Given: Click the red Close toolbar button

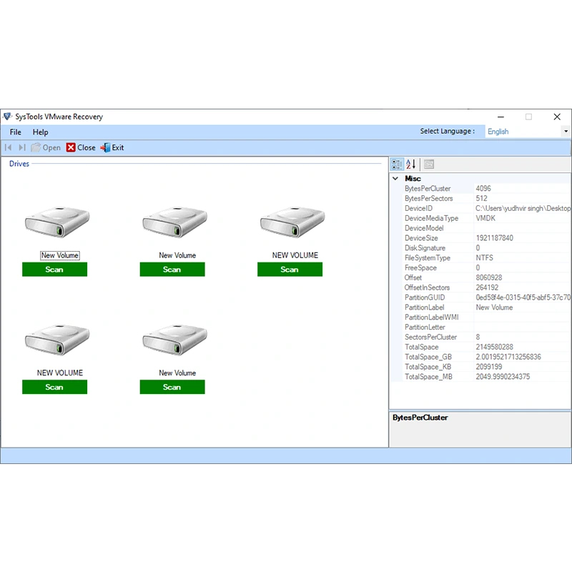Looking at the screenshot, I should pos(81,147).
